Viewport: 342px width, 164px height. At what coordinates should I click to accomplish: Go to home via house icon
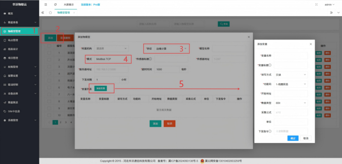(50, 13)
